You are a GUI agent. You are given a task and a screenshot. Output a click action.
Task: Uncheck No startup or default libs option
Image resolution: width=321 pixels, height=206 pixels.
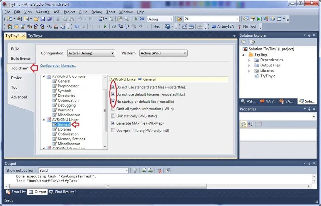pos(113,101)
